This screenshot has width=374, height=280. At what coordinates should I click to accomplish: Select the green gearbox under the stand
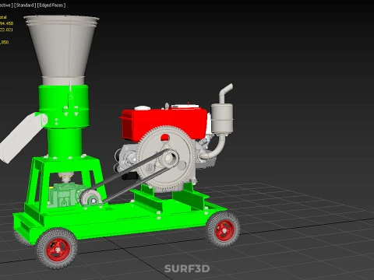[65, 195]
